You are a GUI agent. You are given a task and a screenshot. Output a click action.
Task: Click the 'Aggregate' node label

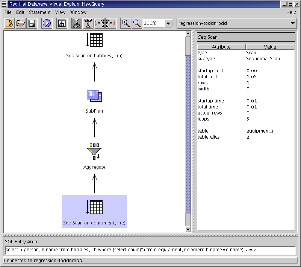coord(94,167)
